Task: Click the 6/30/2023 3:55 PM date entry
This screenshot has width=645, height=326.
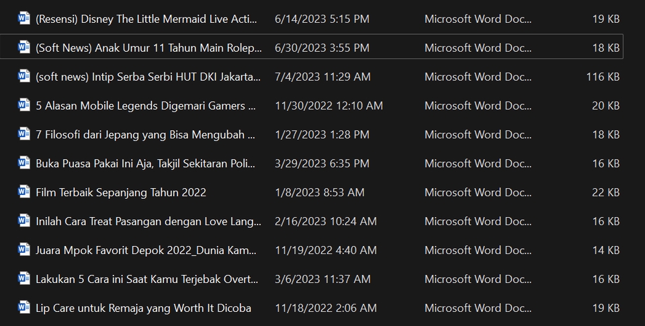Action: tap(322, 48)
